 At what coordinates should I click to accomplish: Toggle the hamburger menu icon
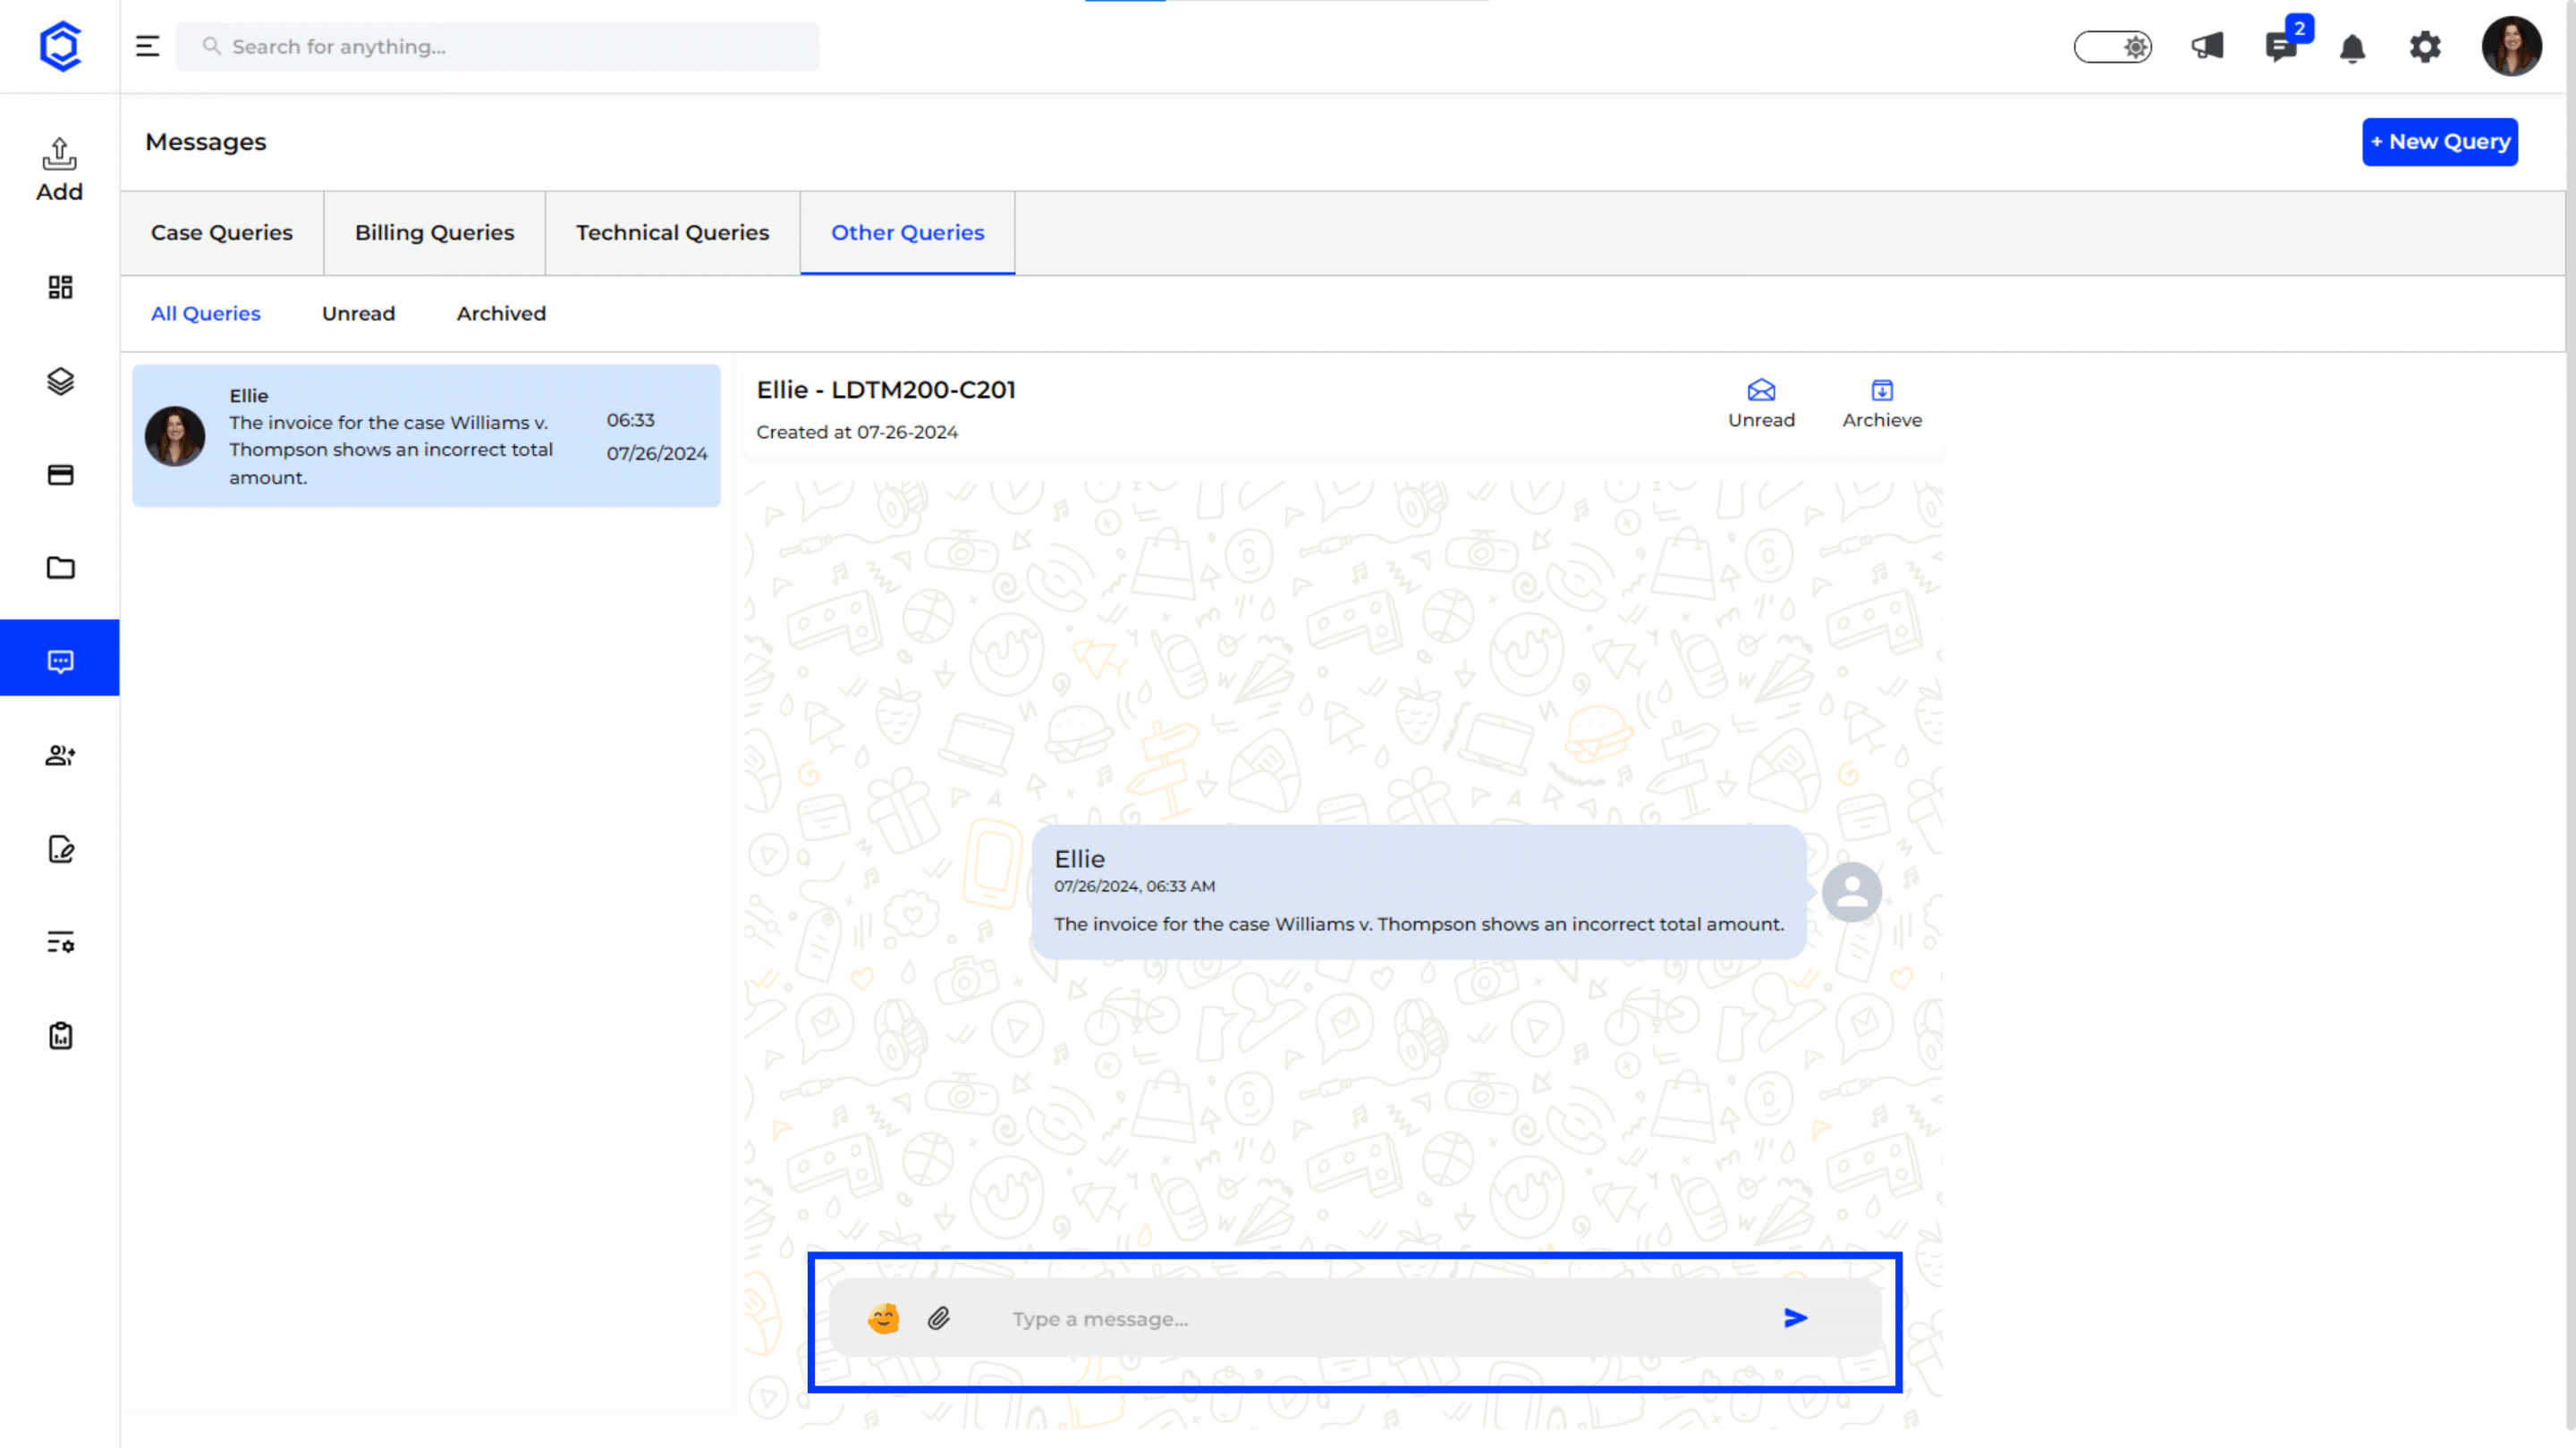coord(147,46)
